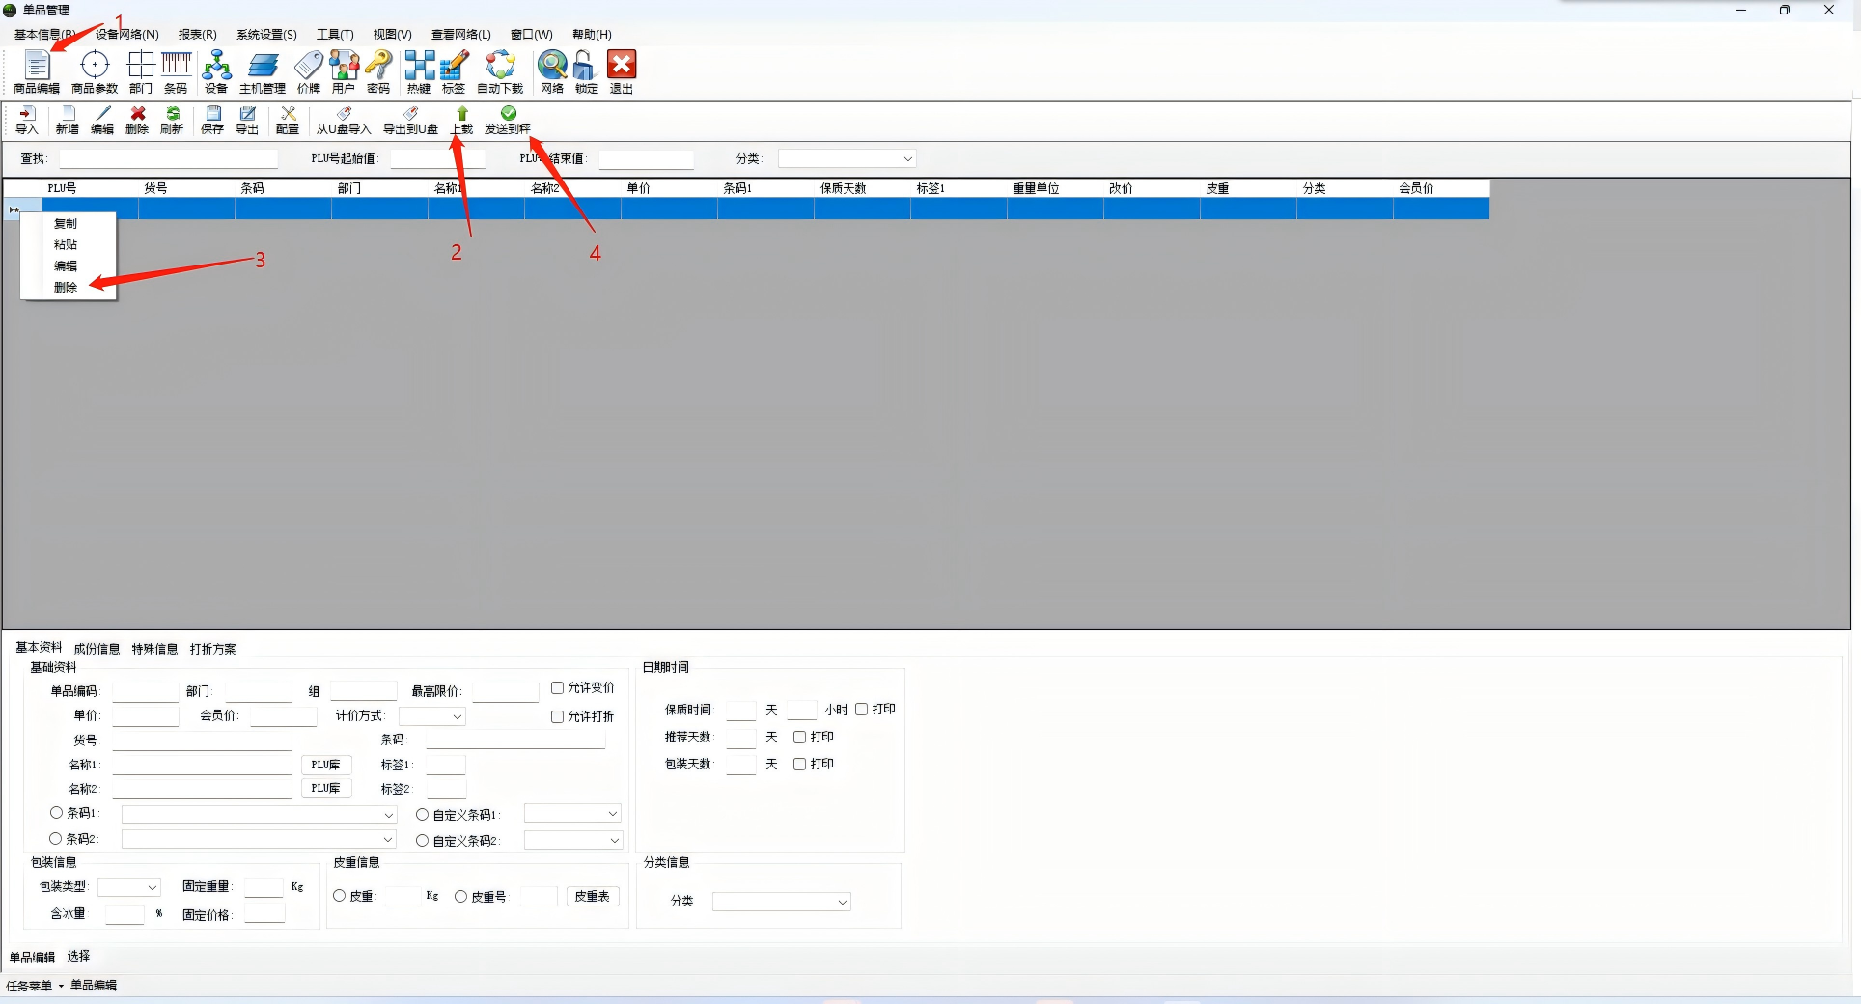Viewport: 1861px width, 1004px height.
Task: Click the PLU库 button beside 名称1
Action: coord(325,765)
